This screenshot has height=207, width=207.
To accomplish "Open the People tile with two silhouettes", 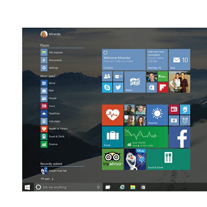I will 107,76.
